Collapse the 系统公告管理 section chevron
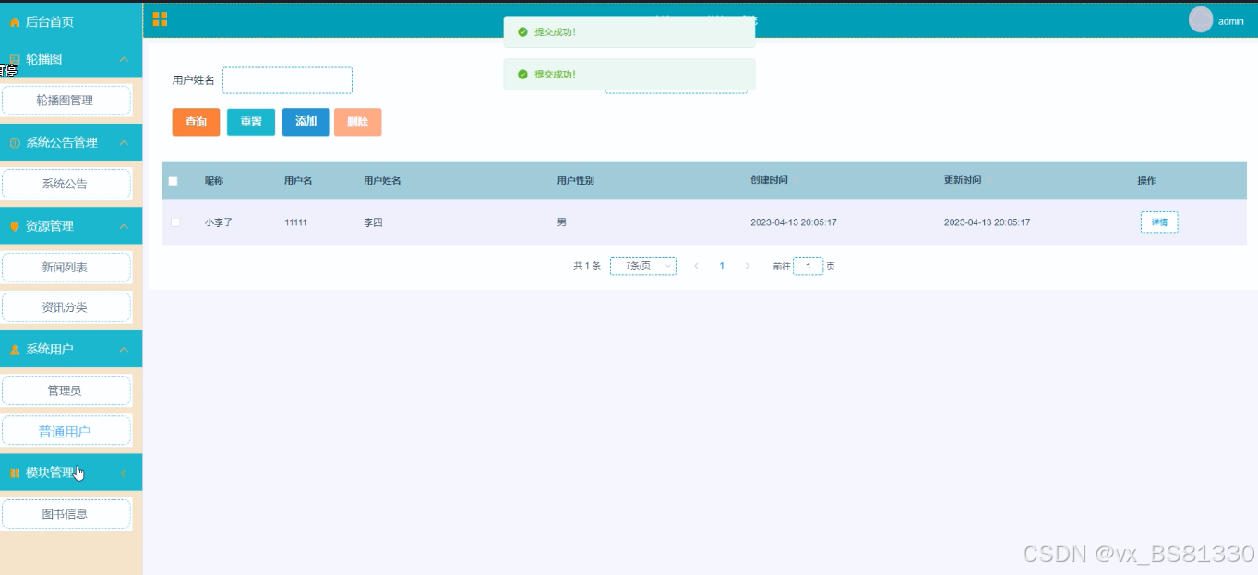The width and height of the screenshot is (1258, 575). coord(124,143)
